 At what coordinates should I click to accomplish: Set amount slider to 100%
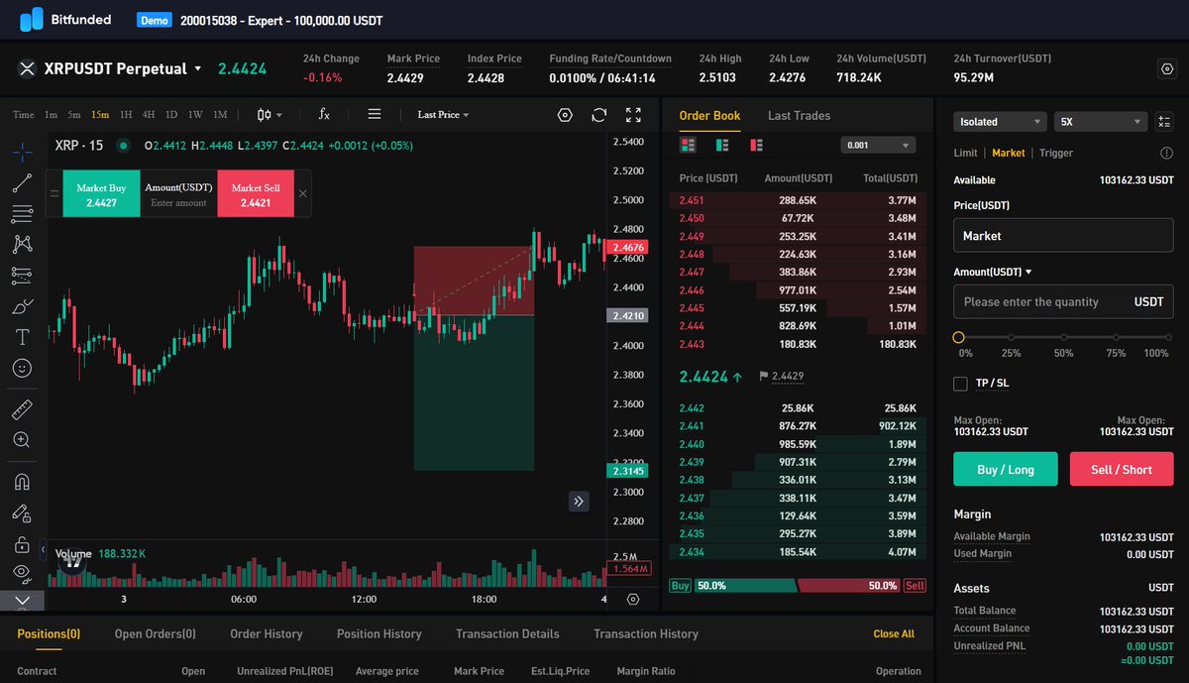(1166, 338)
